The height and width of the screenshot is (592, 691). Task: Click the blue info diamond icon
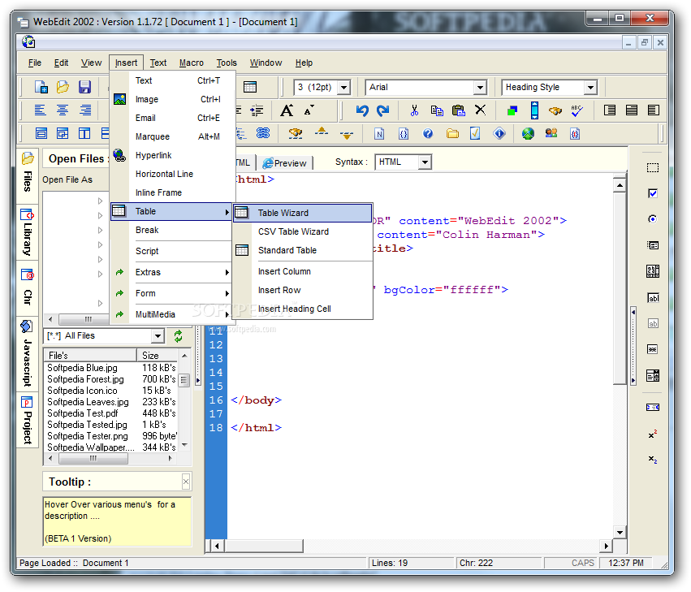pyautogui.click(x=499, y=133)
